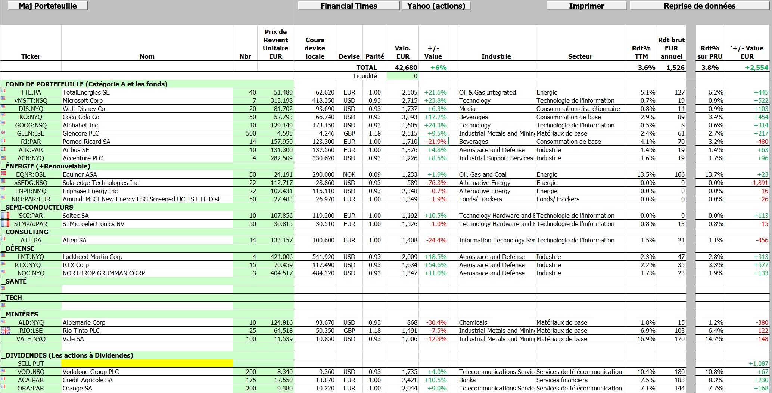Select the ORA:PAR ticker cell

(x=31, y=388)
